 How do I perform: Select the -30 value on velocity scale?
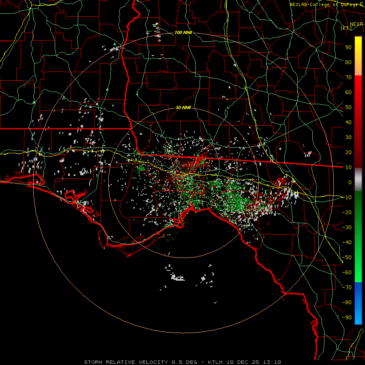point(347,228)
